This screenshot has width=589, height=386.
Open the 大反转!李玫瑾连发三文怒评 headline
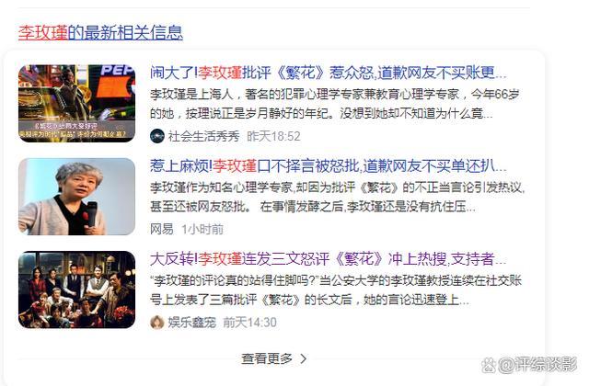[329, 258]
